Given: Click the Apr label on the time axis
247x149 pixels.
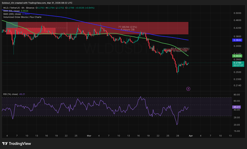Looking at the screenshot, I should [191, 136].
